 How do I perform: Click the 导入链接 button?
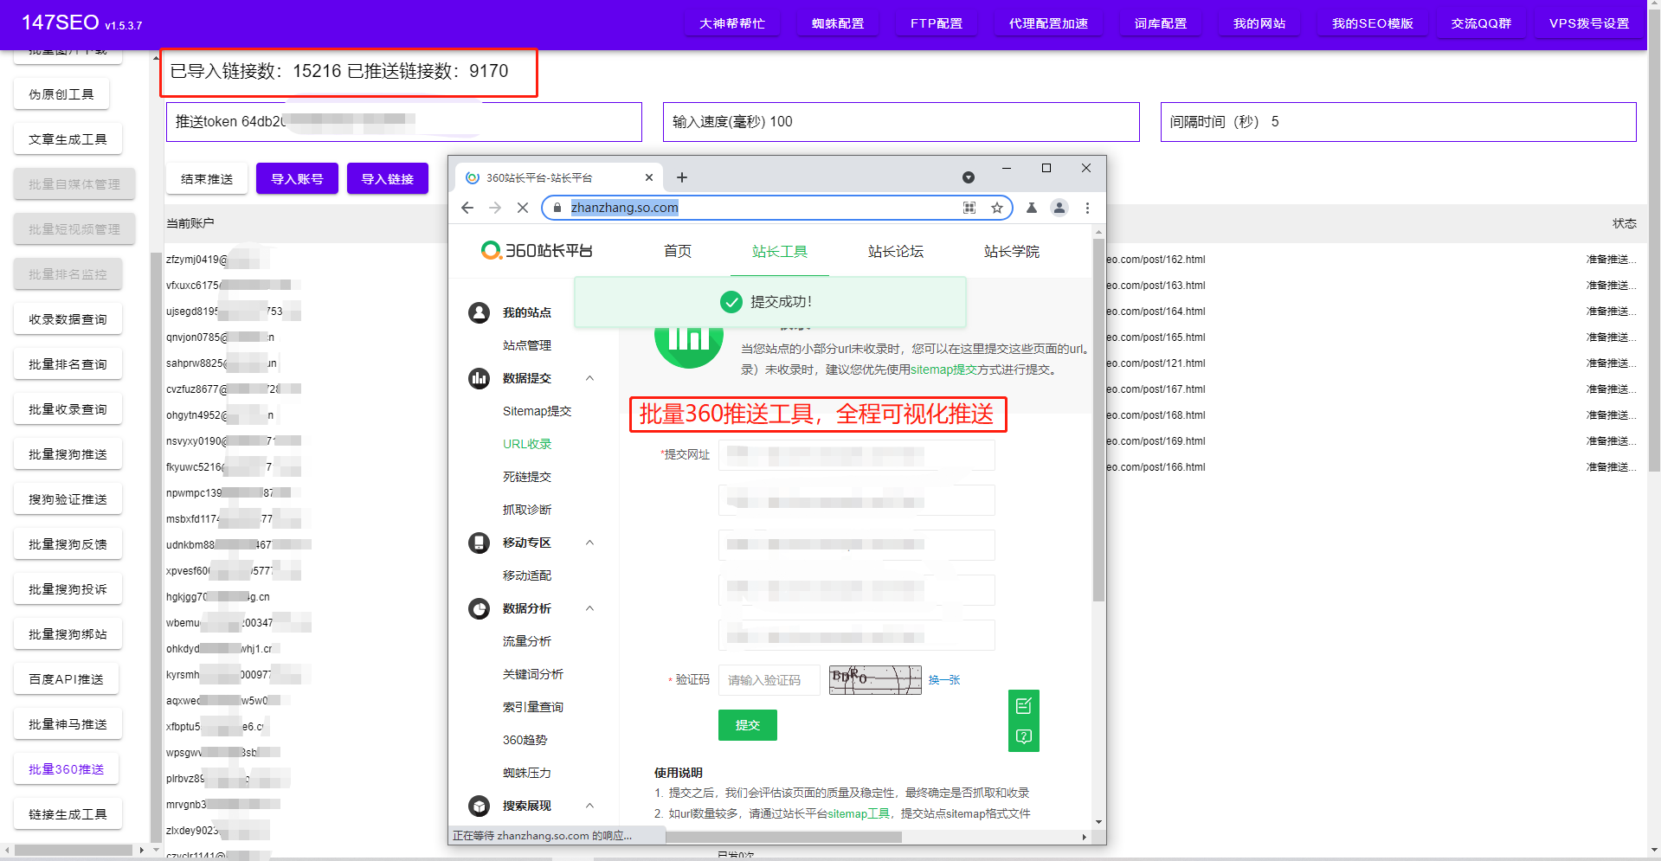pyautogui.click(x=388, y=178)
